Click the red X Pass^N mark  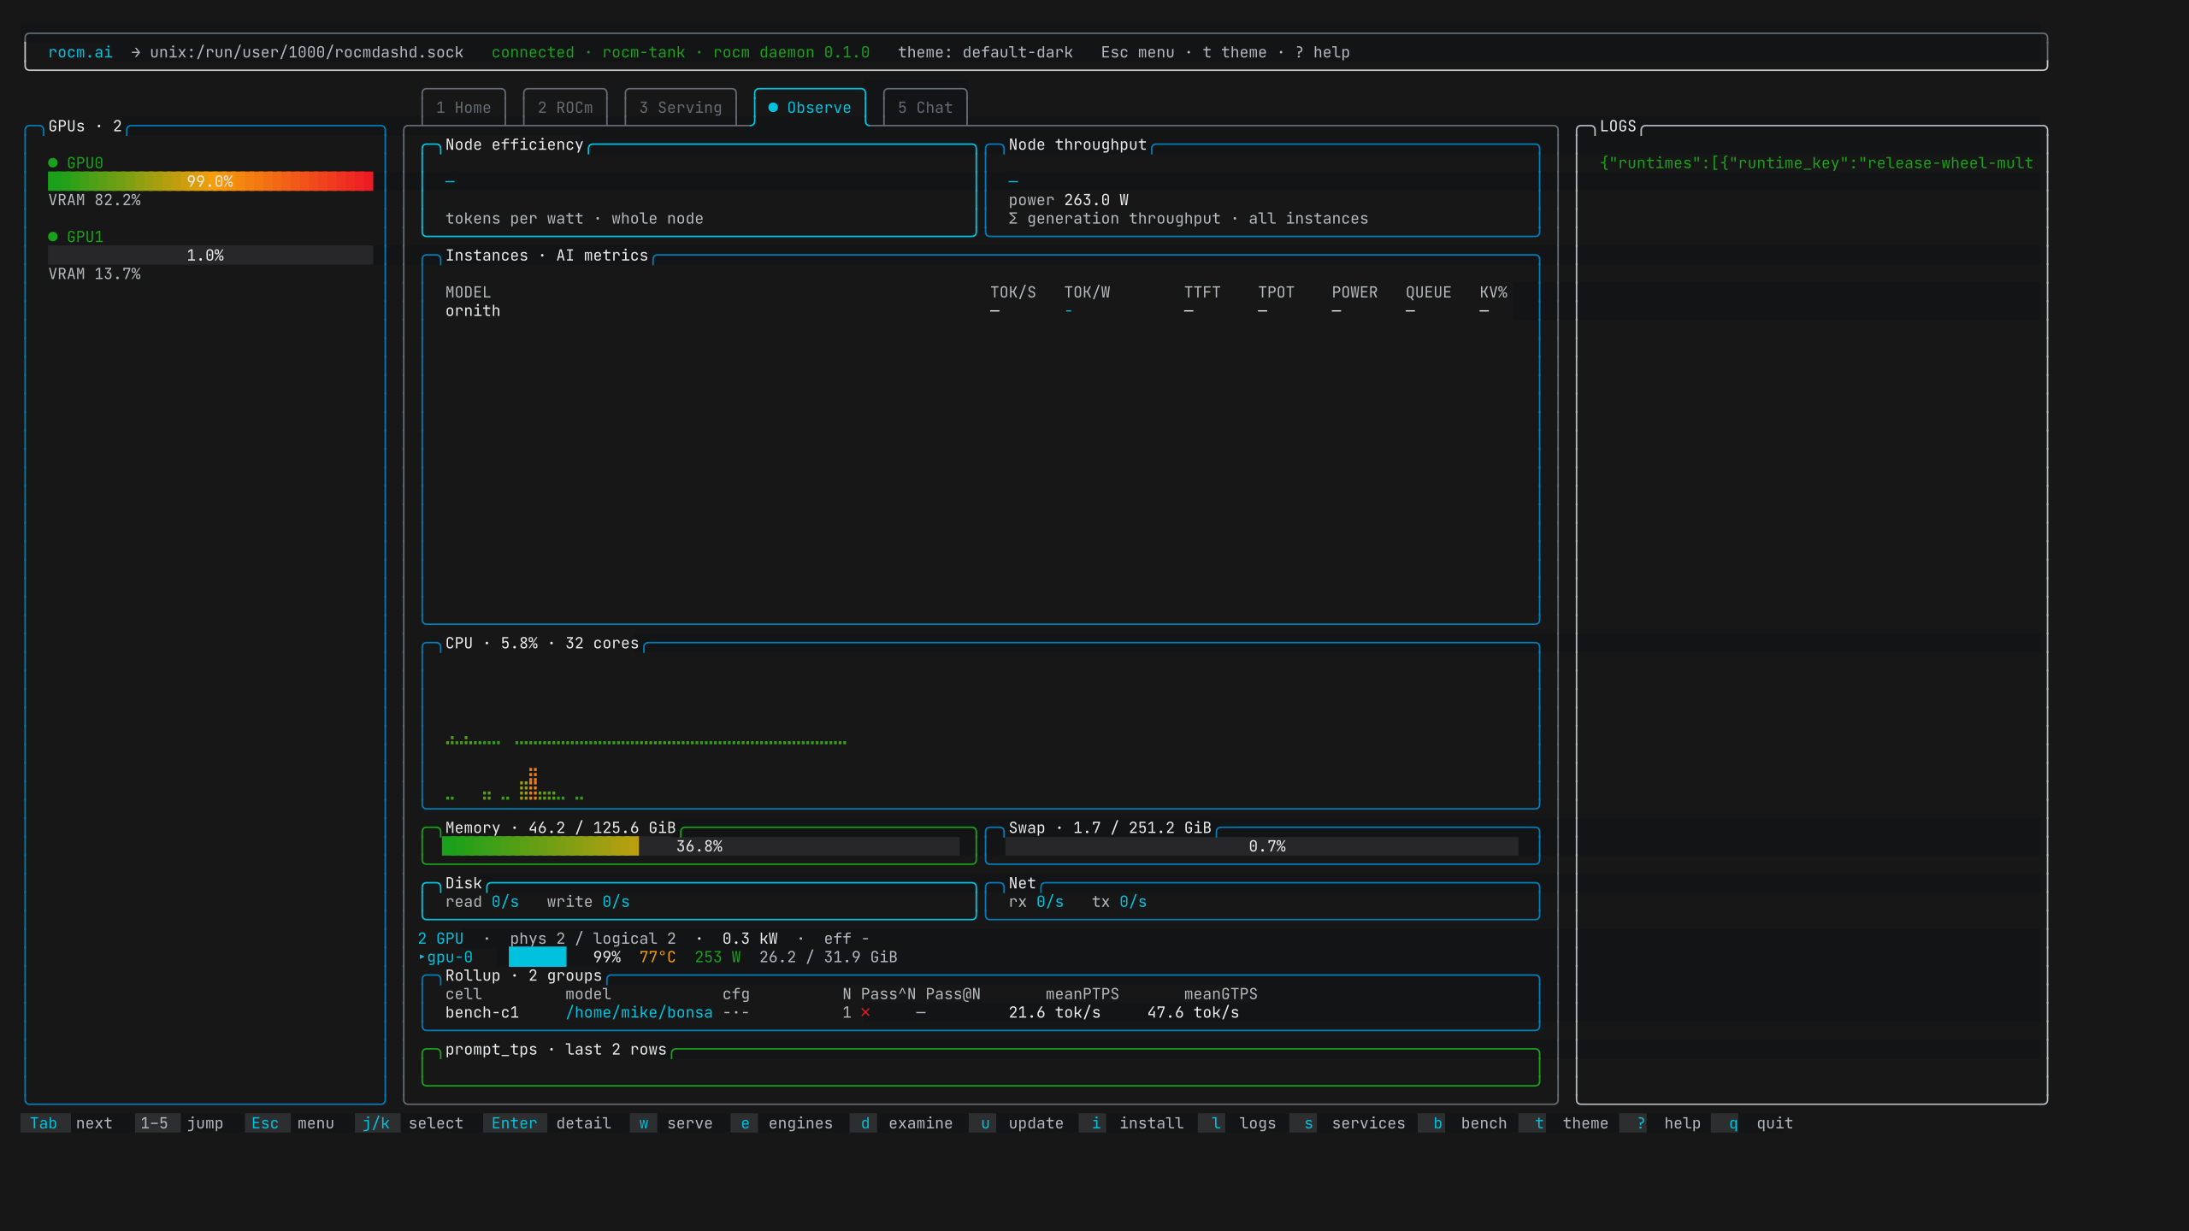[865, 1012]
